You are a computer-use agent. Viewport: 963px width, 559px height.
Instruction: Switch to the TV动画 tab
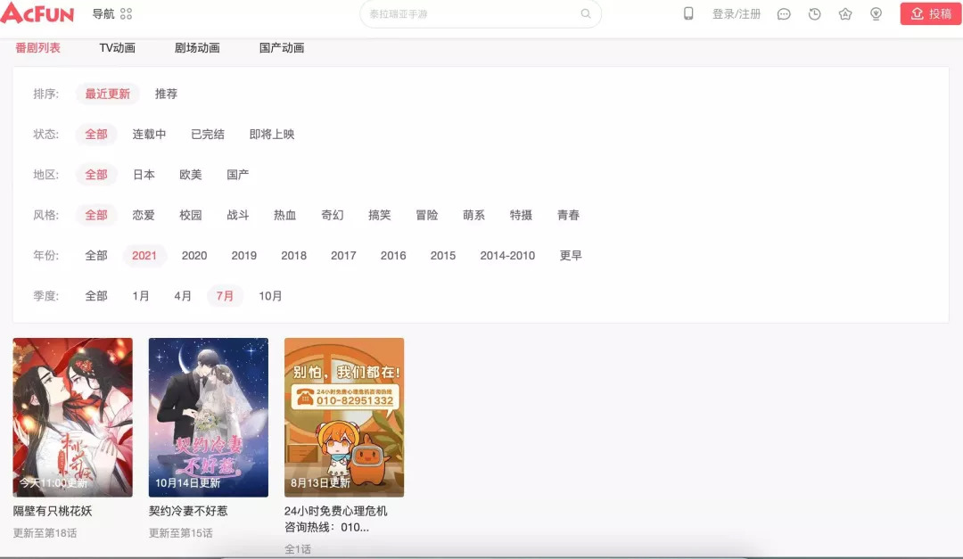117,48
